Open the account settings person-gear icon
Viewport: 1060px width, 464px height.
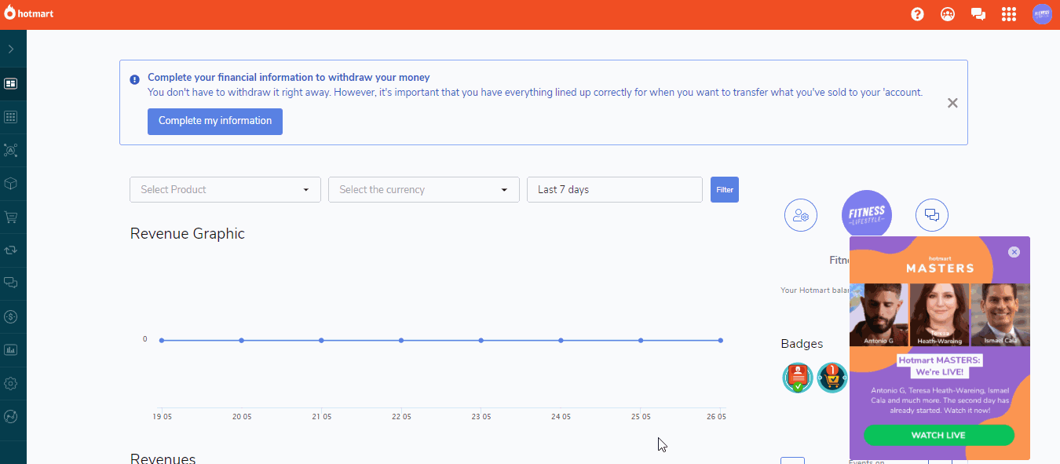click(x=801, y=215)
